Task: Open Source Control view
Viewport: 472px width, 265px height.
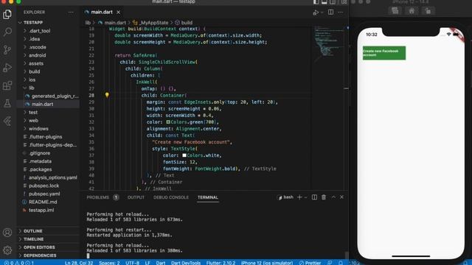Action: [x=7, y=50]
